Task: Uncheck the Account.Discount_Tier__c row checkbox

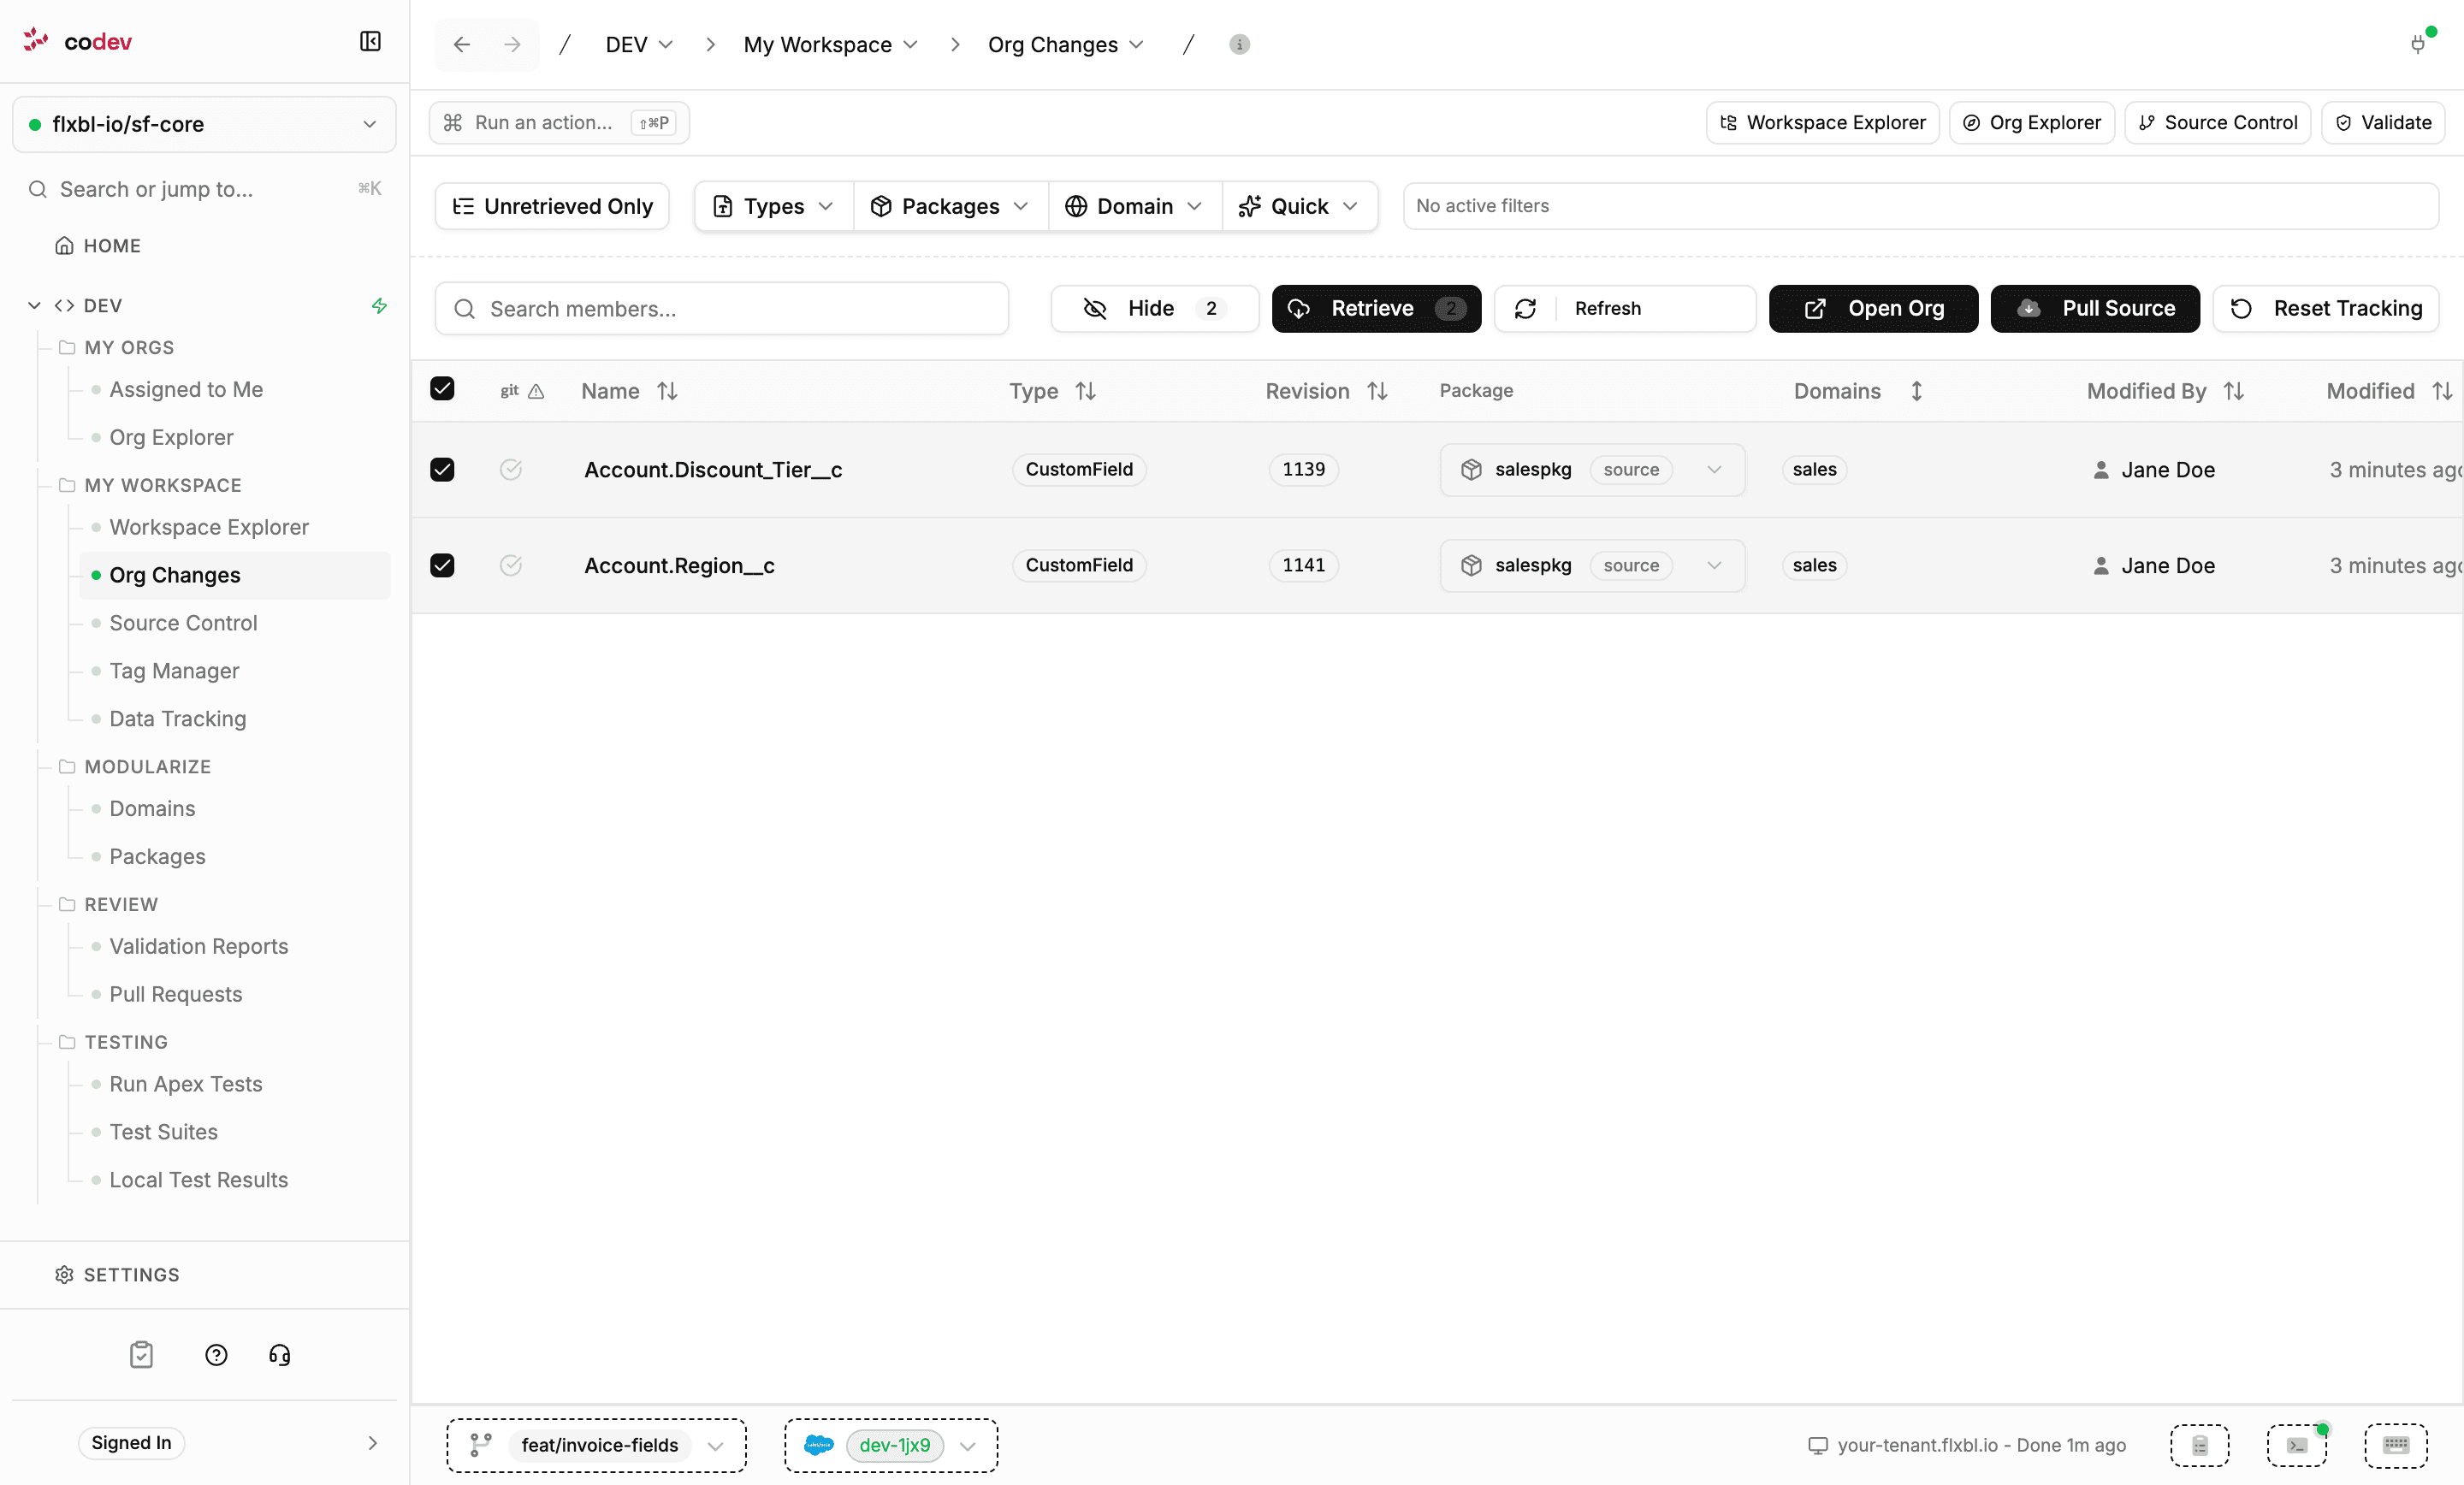Action: click(x=442, y=469)
